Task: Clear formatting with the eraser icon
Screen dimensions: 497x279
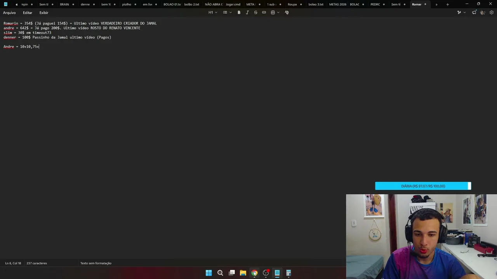Action: coord(287,12)
